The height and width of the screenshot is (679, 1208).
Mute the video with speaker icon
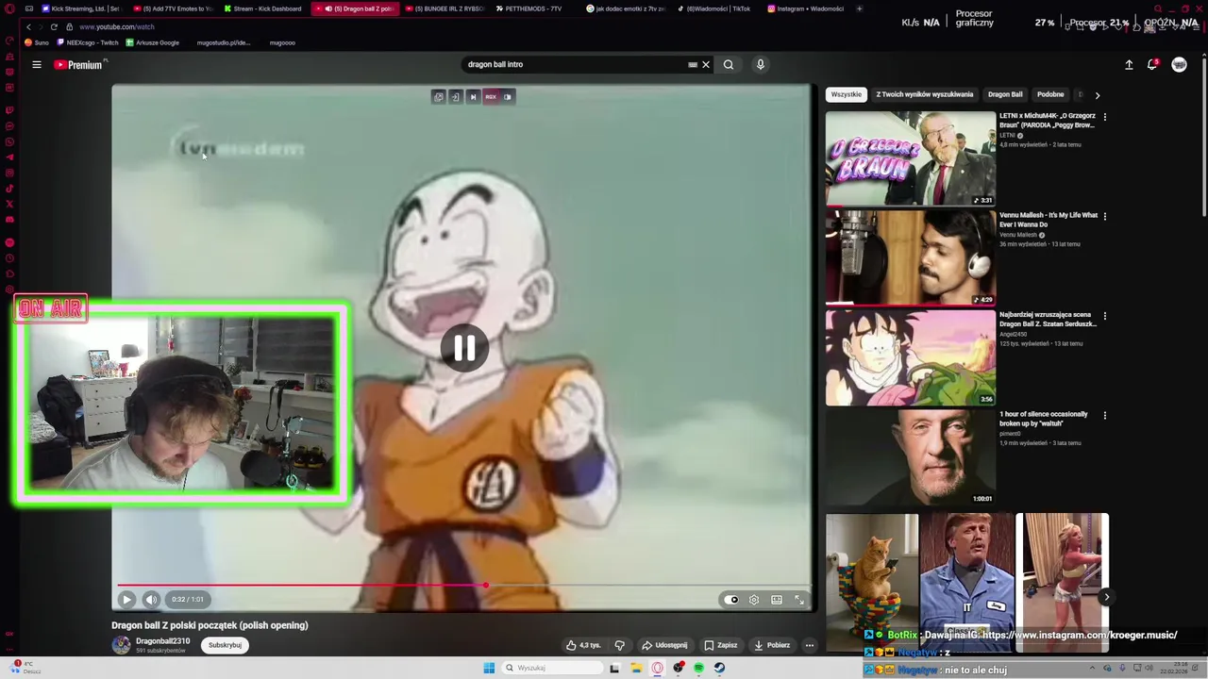click(151, 600)
